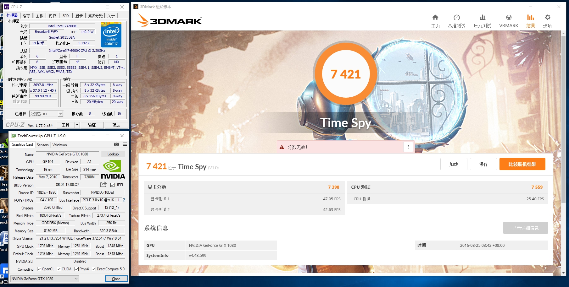This screenshot has height=287, width=569.
Task: Switch to the Sensors tab in GPU-Z
Action: (x=42, y=145)
